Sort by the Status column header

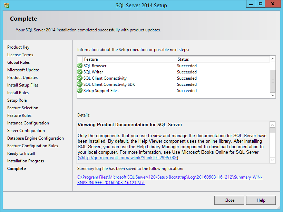[x=223, y=59]
